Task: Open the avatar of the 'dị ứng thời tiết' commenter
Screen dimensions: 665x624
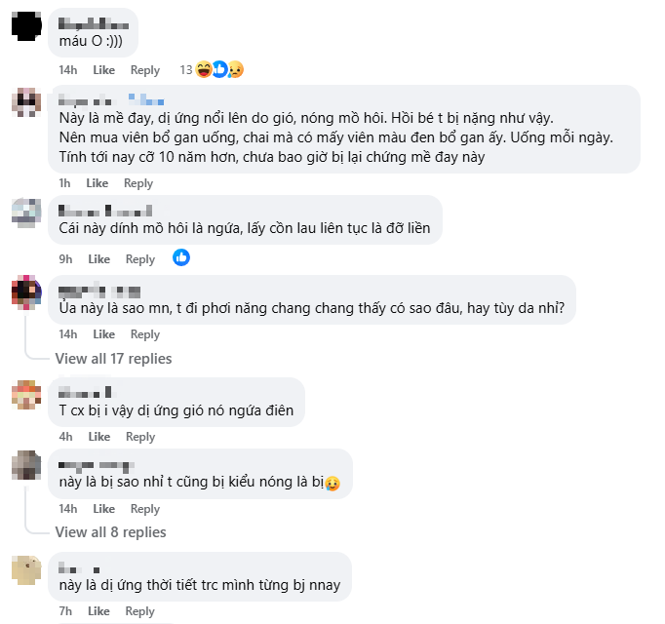Action: 26,568
